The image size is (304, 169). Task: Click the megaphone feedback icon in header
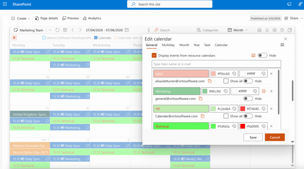point(289,4)
